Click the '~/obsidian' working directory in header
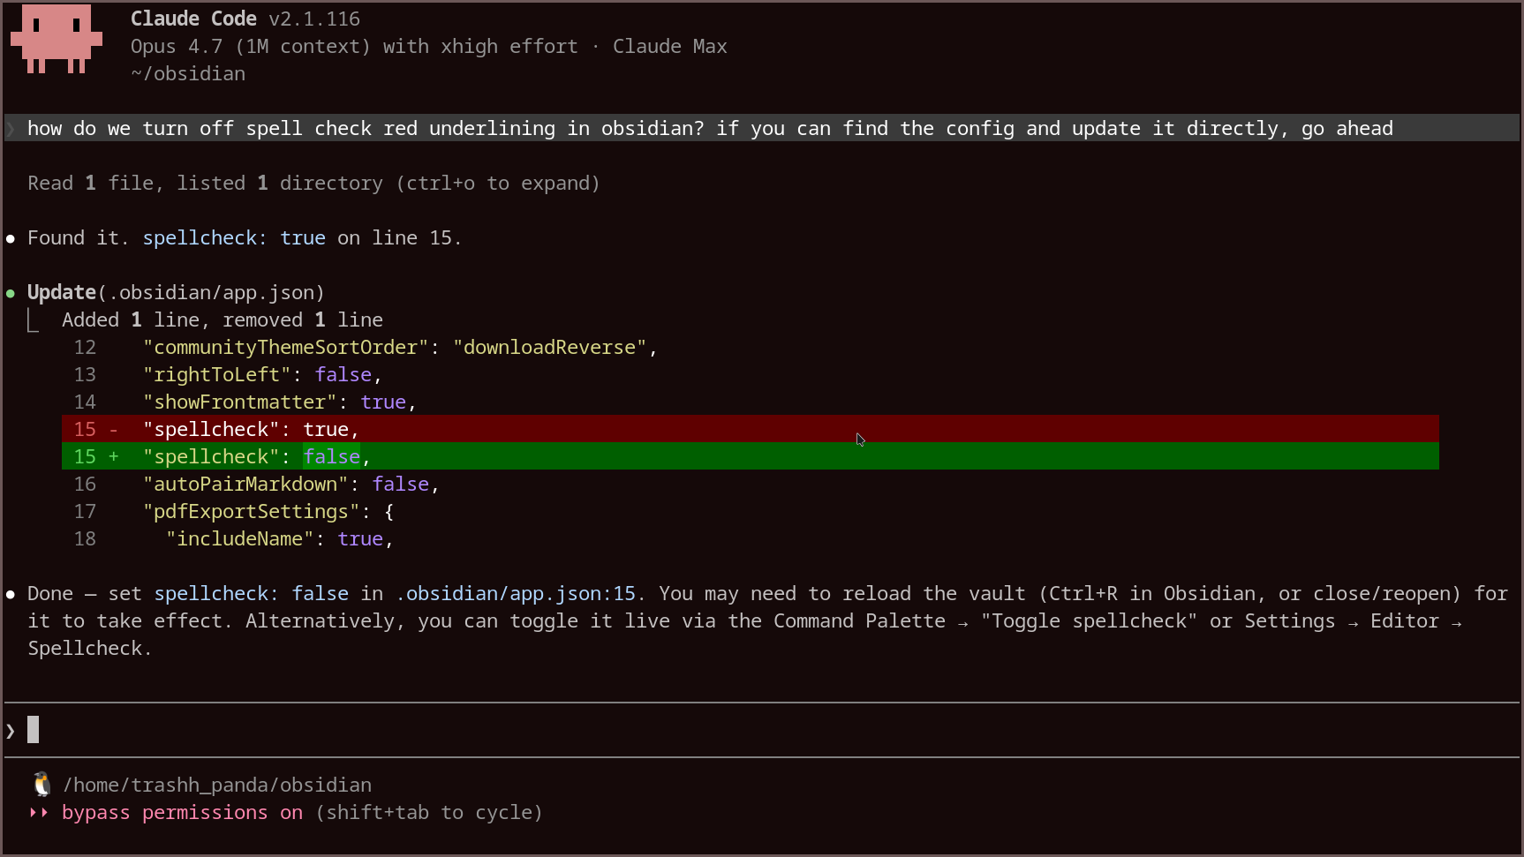 188,73
